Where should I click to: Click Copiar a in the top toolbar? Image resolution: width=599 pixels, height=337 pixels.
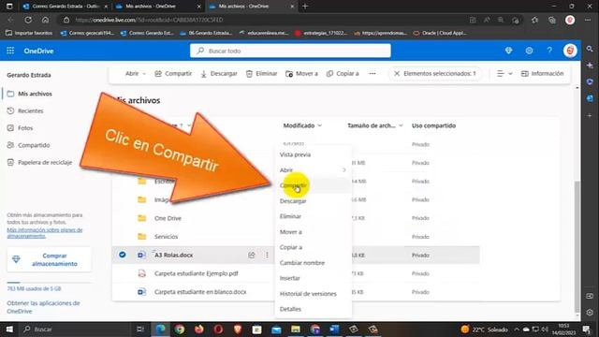pyautogui.click(x=343, y=73)
